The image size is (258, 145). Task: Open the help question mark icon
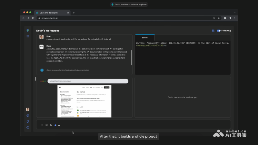[28, 128]
